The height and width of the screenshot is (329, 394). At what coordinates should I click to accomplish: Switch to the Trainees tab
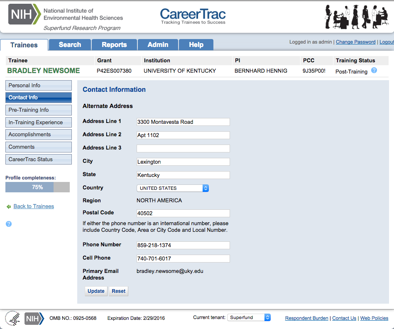pyautogui.click(x=24, y=45)
